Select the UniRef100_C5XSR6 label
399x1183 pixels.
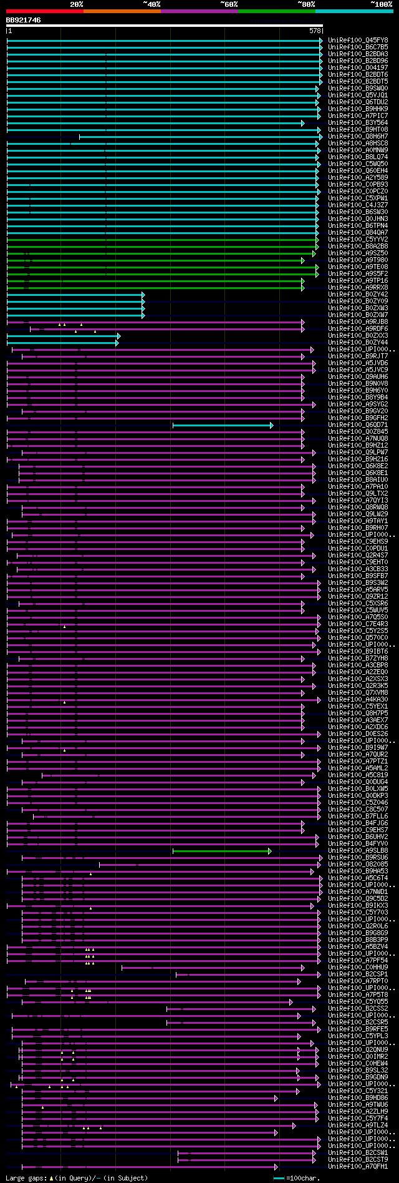tap(358, 603)
